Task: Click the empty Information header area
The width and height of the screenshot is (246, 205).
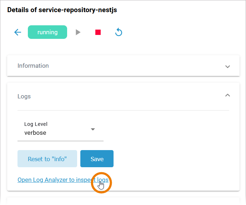Action: click(x=136, y=66)
